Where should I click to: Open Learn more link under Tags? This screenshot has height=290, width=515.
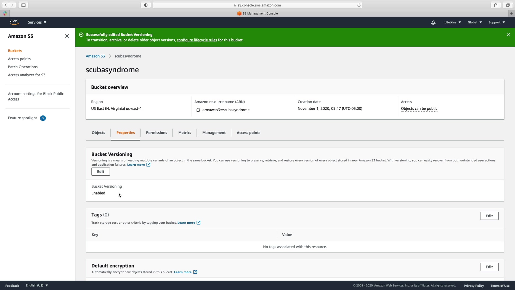point(186,223)
